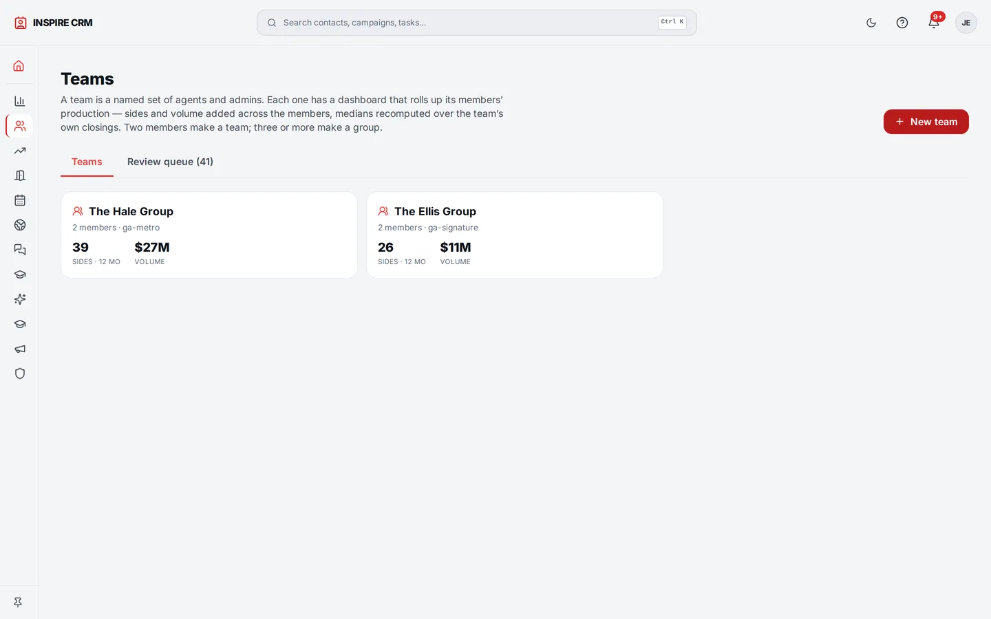
Task: Open the chat messages sidebar icon
Action: coord(19,250)
